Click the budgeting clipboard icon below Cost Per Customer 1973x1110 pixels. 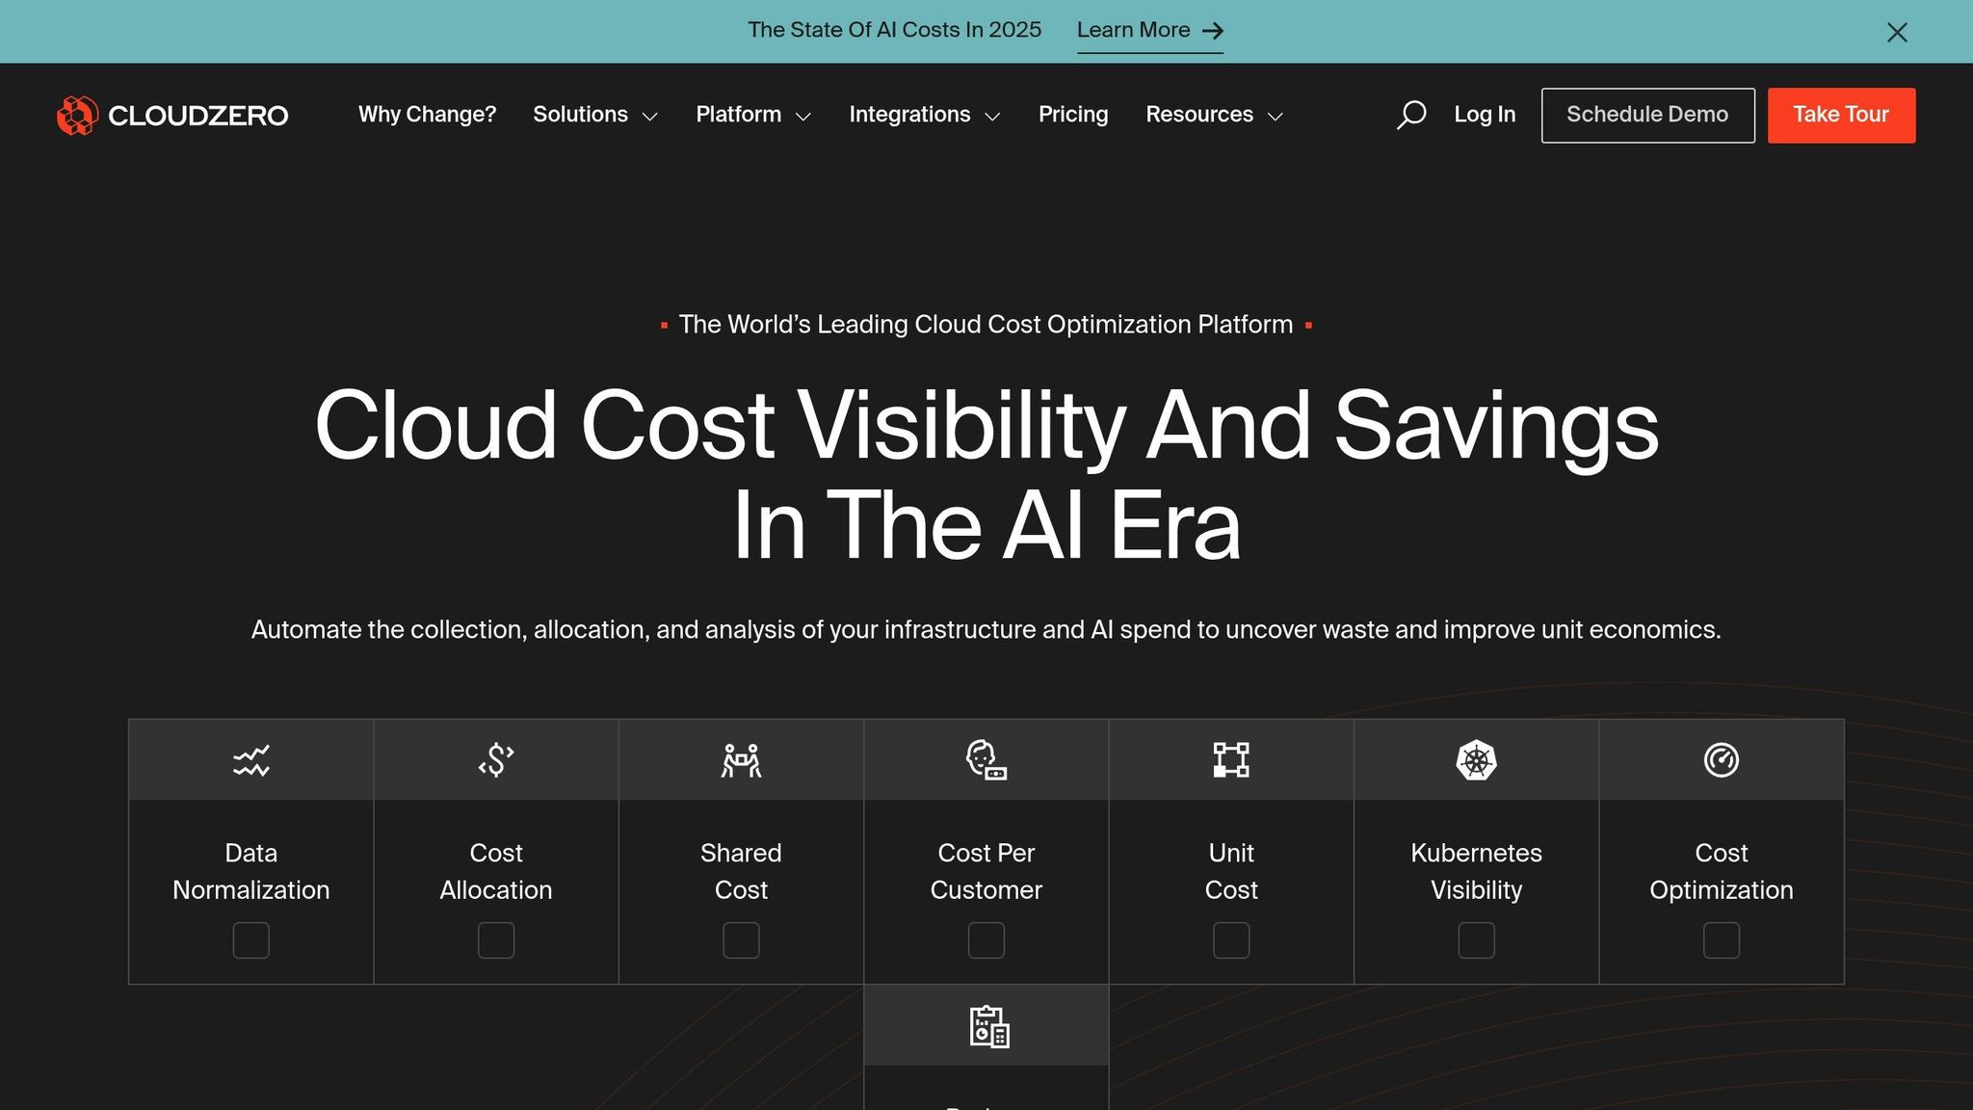989,1026
